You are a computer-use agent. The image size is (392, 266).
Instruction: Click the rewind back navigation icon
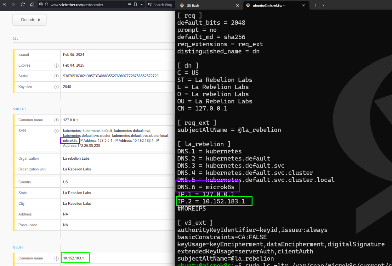point(4,5)
